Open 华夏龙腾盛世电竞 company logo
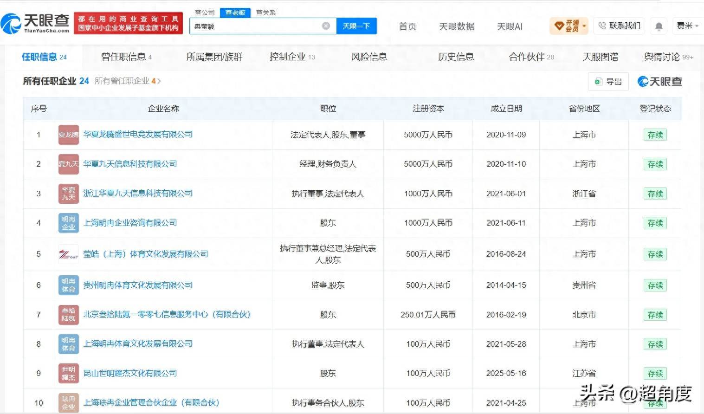The height and width of the screenshot is (414, 704). click(x=69, y=135)
